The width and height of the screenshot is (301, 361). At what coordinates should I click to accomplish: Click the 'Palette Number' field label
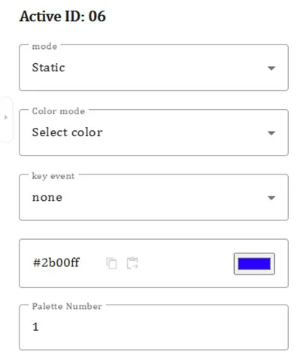click(67, 306)
